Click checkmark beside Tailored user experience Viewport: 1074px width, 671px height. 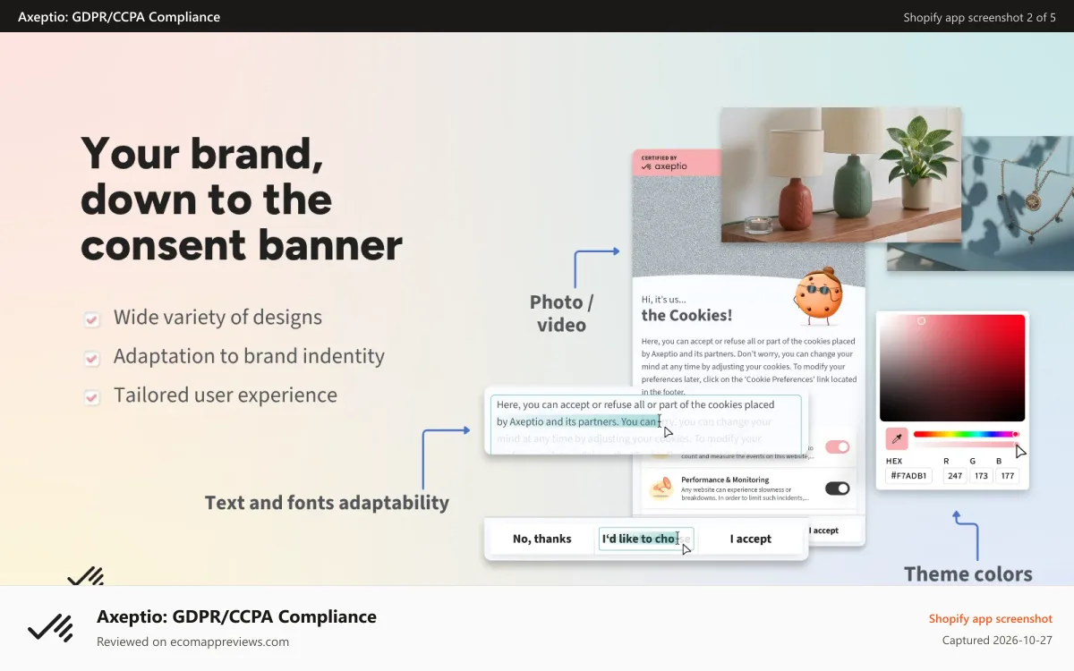[x=91, y=396]
